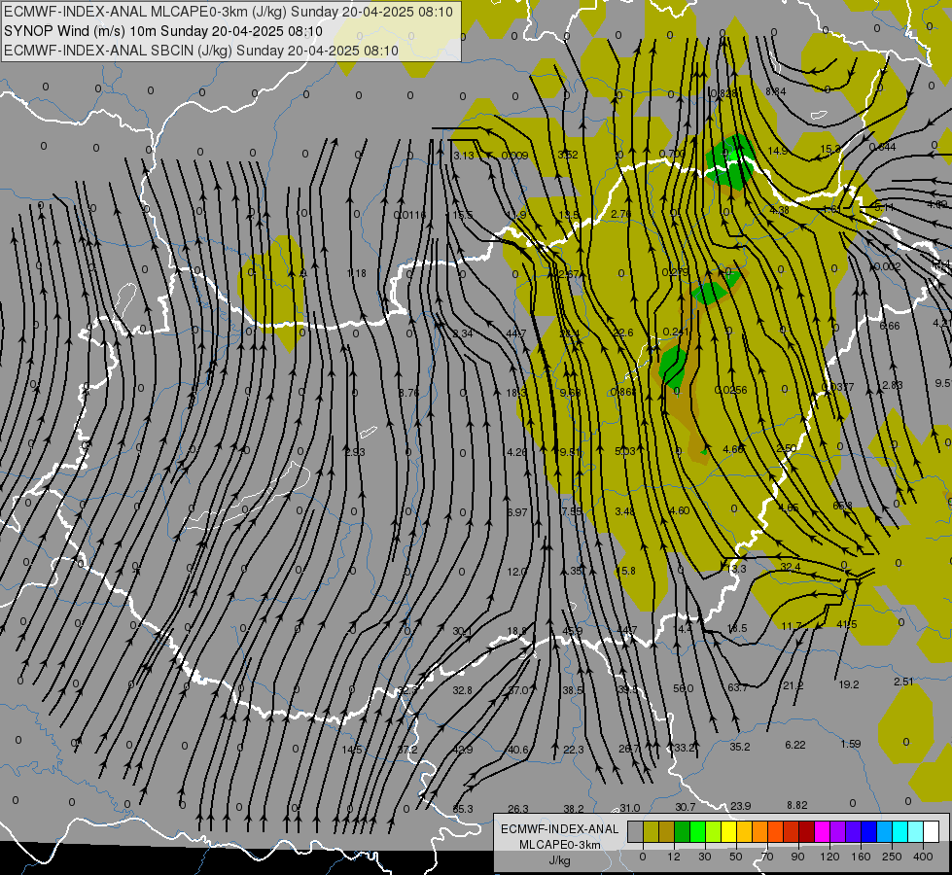Click the map value '19.2'

coord(849,685)
